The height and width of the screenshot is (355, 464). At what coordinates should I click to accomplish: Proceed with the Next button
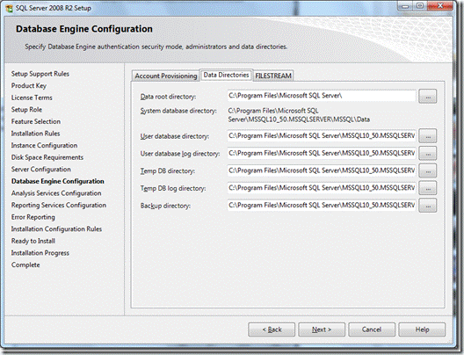coord(322,330)
